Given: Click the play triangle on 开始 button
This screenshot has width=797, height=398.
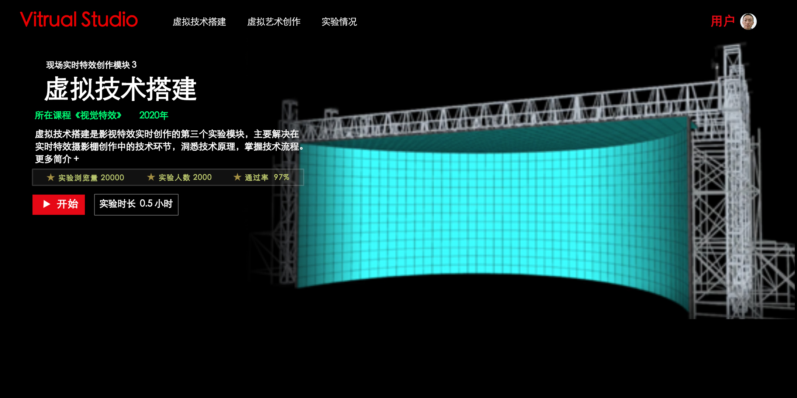Looking at the screenshot, I should (46, 204).
